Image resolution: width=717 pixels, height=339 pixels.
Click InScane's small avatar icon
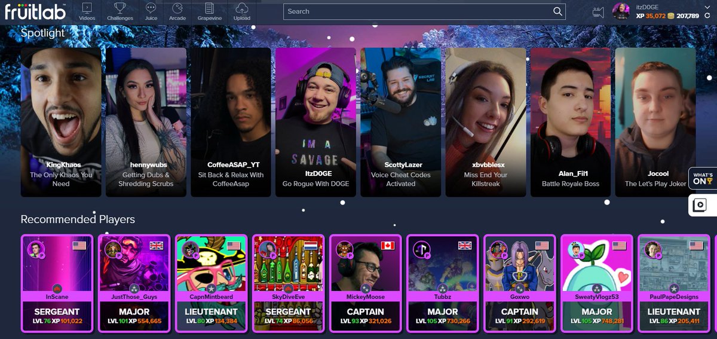coord(36,249)
